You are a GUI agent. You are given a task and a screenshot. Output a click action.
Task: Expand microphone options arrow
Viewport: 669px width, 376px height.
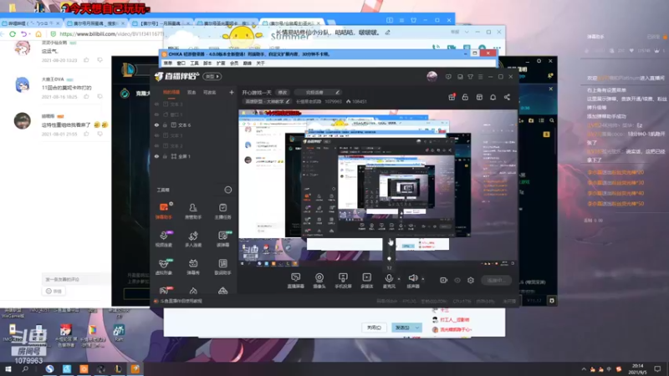(399, 279)
